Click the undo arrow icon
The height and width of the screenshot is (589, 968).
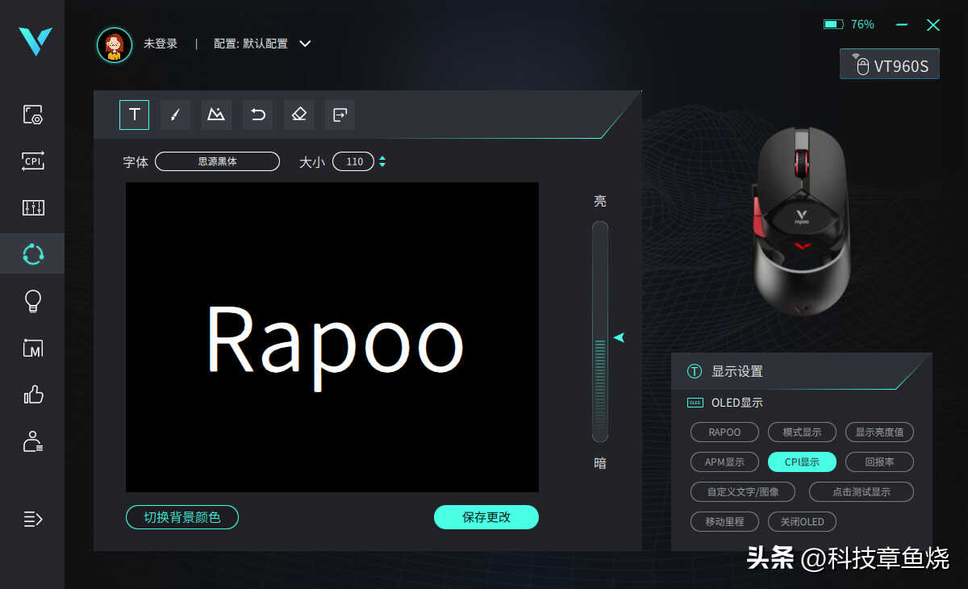tap(257, 115)
